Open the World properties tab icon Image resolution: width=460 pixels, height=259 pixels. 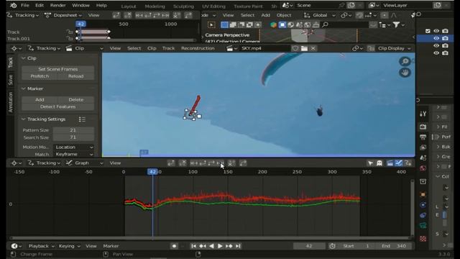click(423, 168)
